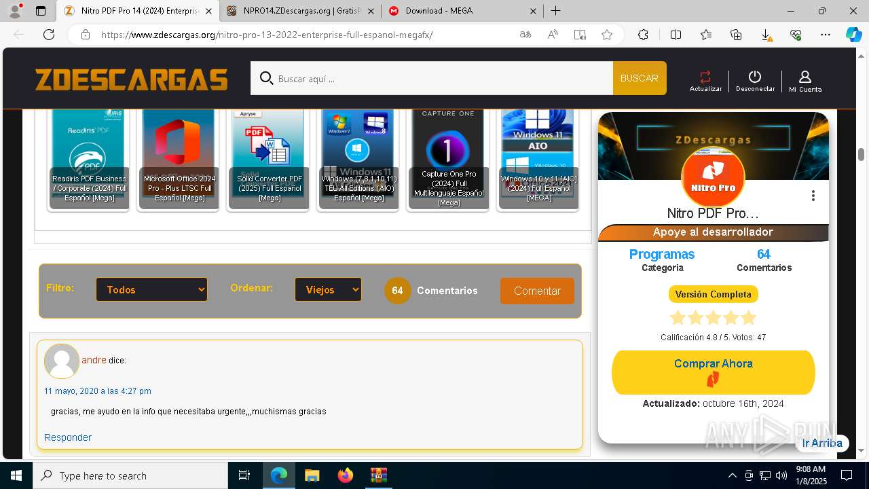Click the browser address bar URL
The height and width of the screenshot is (489, 869).
(267, 35)
